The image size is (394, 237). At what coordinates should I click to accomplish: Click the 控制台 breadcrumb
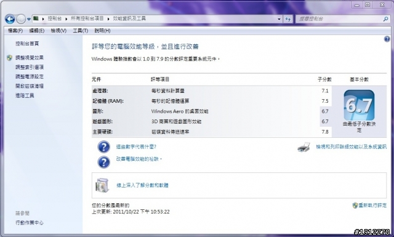(x=55, y=18)
